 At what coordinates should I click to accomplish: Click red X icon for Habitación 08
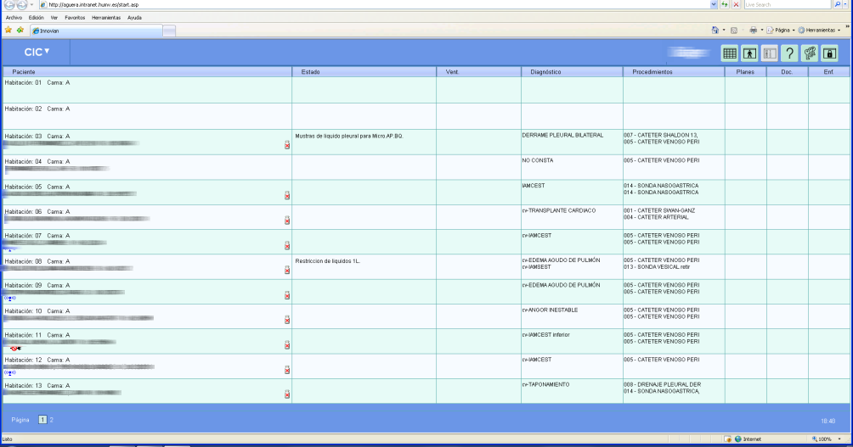(287, 270)
